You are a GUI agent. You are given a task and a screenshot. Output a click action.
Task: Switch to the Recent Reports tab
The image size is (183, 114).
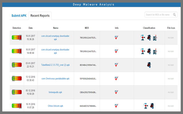tap(41, 16)
